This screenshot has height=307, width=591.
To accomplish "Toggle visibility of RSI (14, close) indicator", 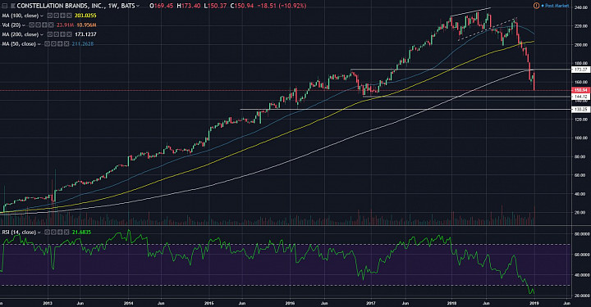I will click(x=47, y=233).
